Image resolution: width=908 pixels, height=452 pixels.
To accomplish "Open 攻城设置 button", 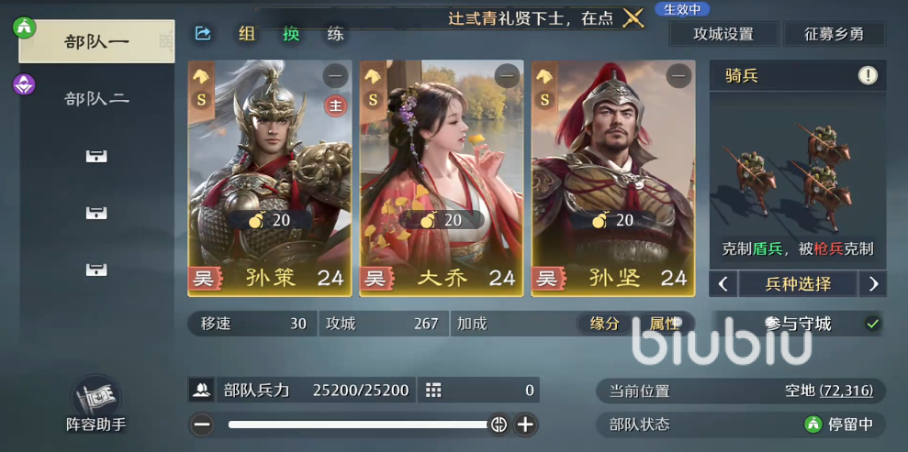I will pyautogui.click(x=723, y=34).
